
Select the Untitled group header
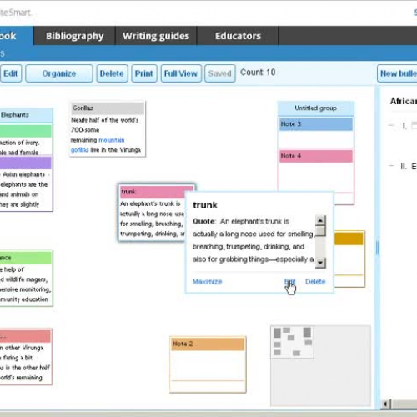coord(316,108)
